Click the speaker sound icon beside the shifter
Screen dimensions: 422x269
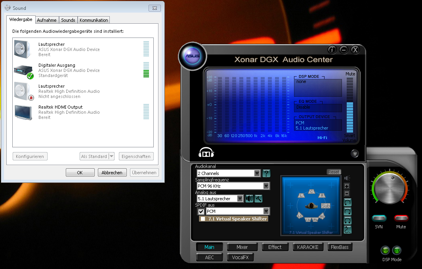pos(347,178)
